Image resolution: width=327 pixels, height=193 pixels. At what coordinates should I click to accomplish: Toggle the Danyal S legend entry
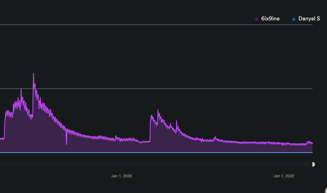click(x=306, y=19)
